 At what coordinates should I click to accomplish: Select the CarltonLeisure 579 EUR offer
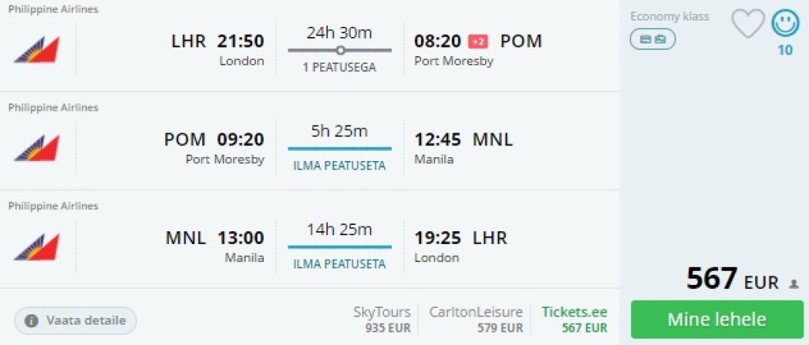(x=476, y=319)
